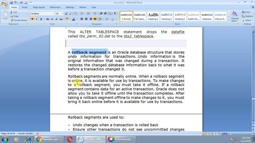Apply bottom border to paragraph
Viewport: 255px width, 143px height.
(112, 19)
